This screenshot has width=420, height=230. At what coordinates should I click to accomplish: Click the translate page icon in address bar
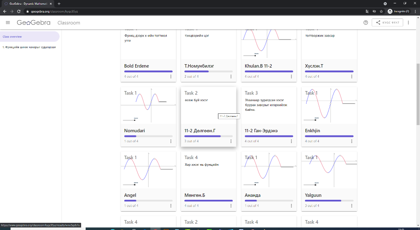coord(367,11)
